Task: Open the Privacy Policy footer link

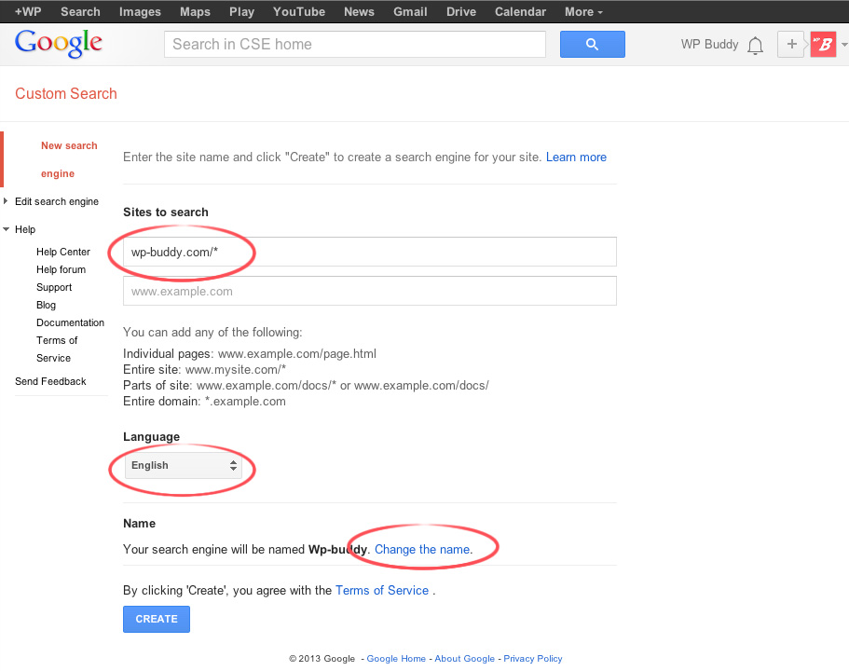Action: pos(533,658)
